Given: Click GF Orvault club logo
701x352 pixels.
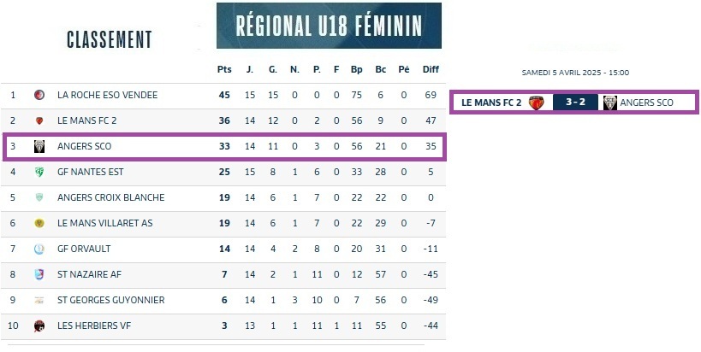Looking at the screenshot, I should (x=39, y=249).
